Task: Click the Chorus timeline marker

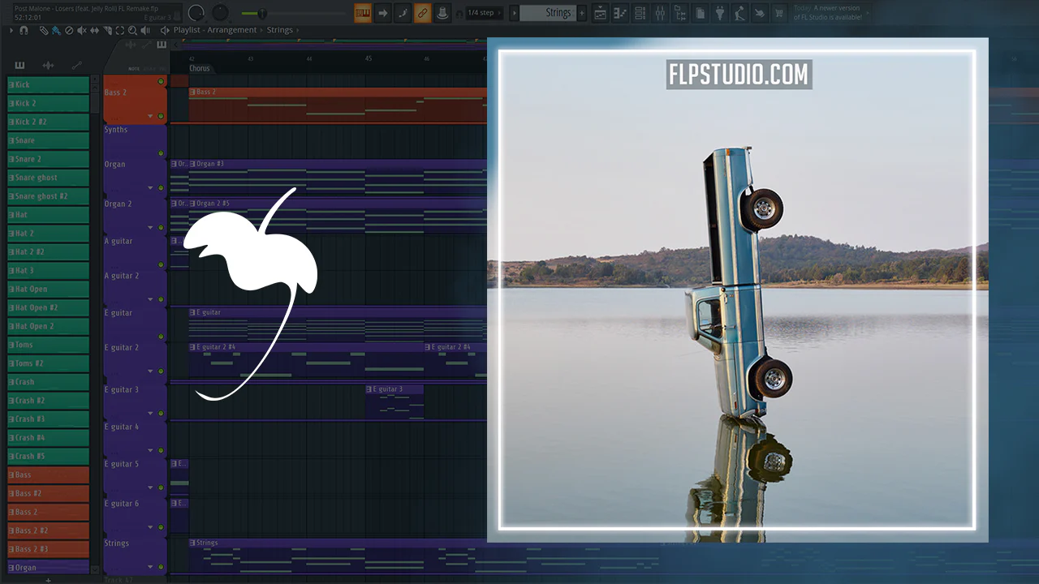Action: [200, 69]
